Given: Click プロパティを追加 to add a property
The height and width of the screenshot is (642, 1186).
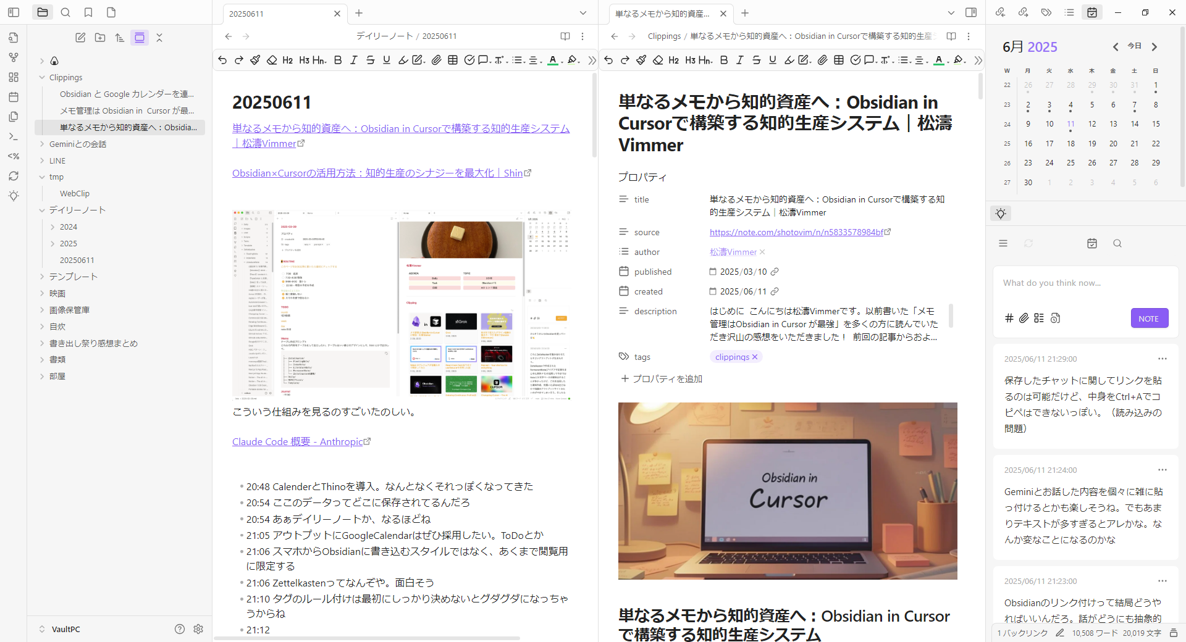Looking at the screenshot, I should pyautogui.click(x=662, y=378).
